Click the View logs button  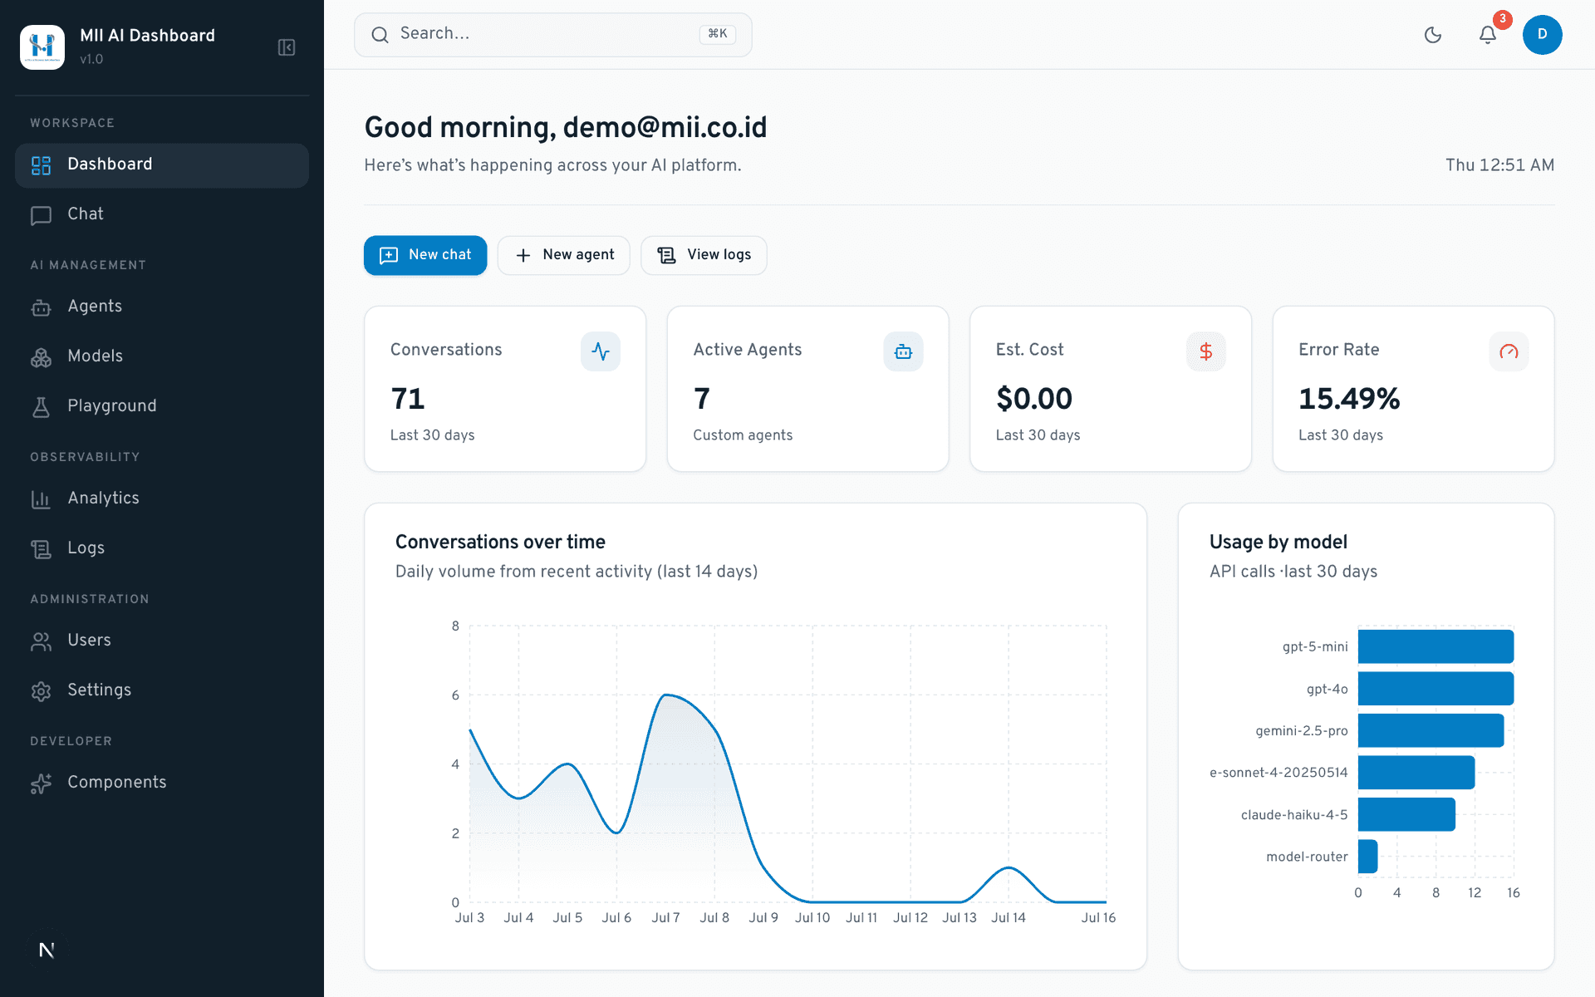(704, 255)
